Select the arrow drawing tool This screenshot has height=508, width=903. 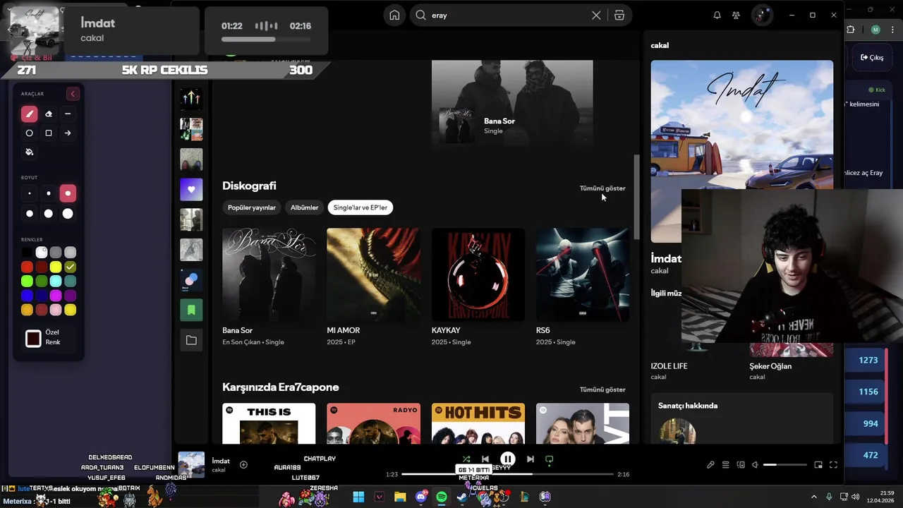[x=68, y=133]
